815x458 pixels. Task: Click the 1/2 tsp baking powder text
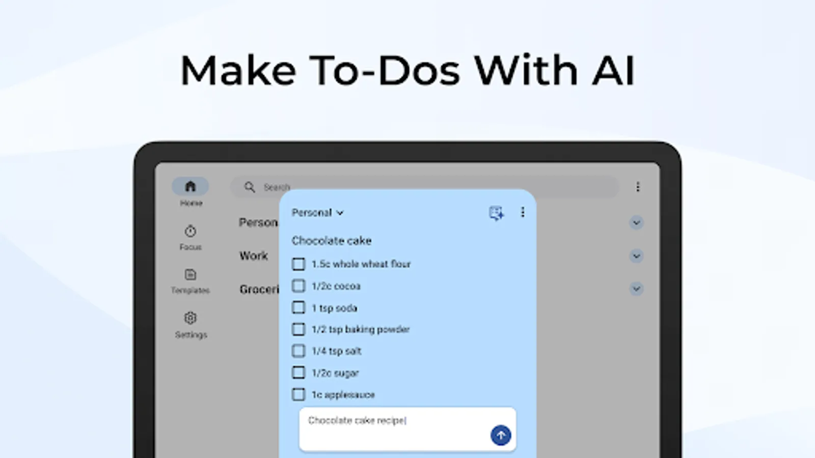click(x=361, y=330)
